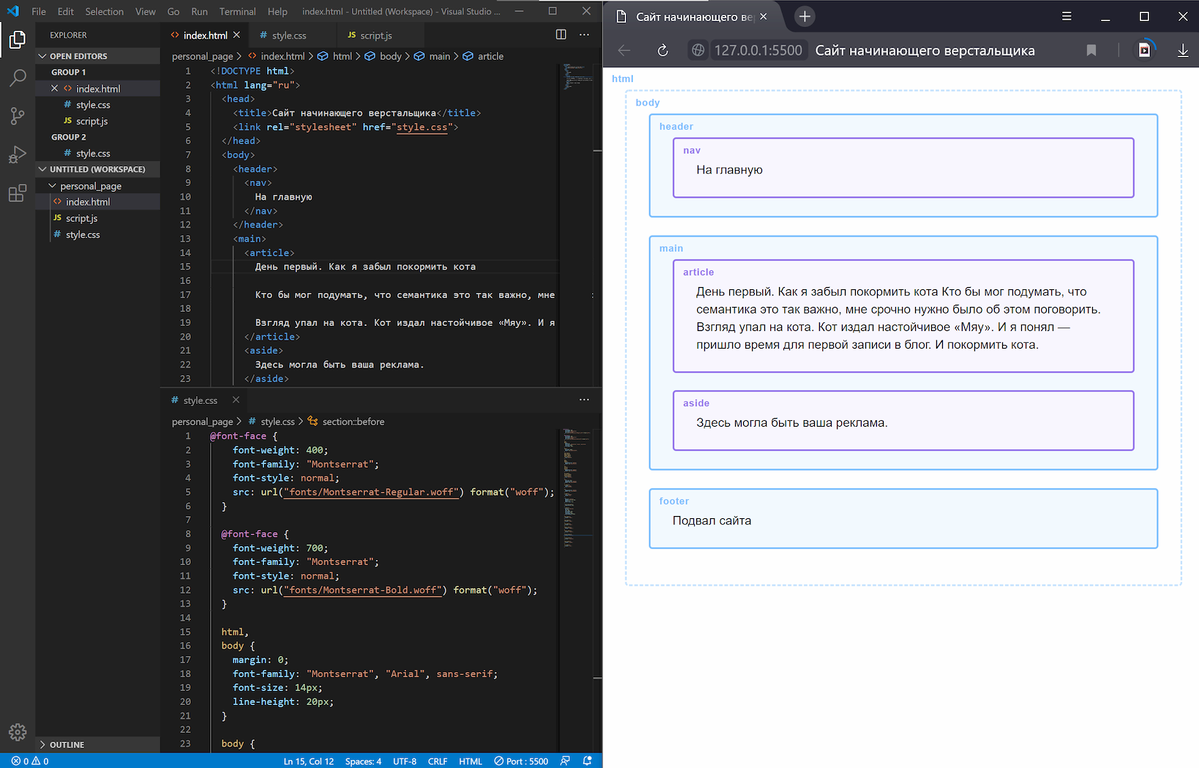Screen dimensions: 1199x768
Task: Open the Terminal menu
Action: [237, 12]
